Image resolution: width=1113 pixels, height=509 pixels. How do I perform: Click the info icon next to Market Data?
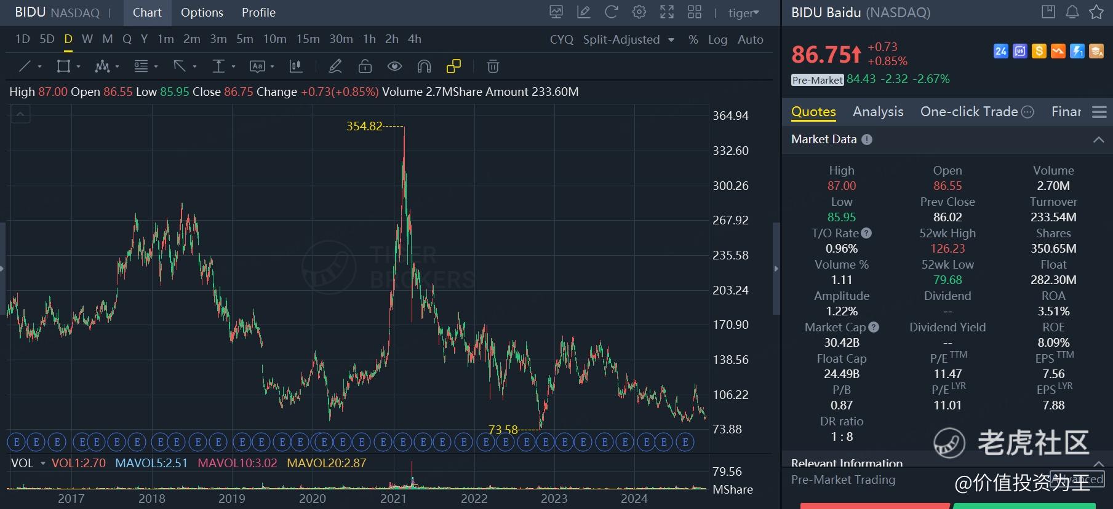[x=867, y=140]
